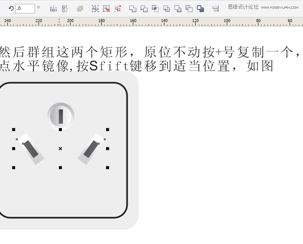The width and height of the screenshot is (303, 244).
Task: Click the bottom-left selection handle
Action: 13,168
